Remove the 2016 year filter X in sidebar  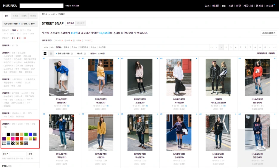(17, 30)
